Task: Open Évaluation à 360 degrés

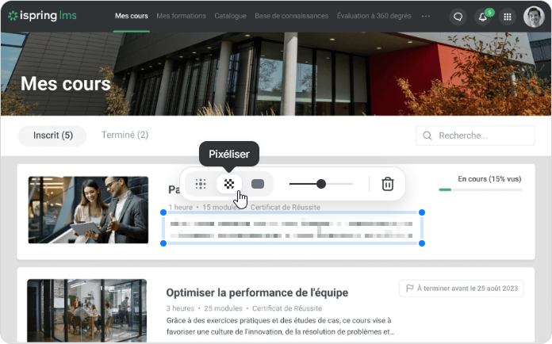Action: click(x=374, y=16)
